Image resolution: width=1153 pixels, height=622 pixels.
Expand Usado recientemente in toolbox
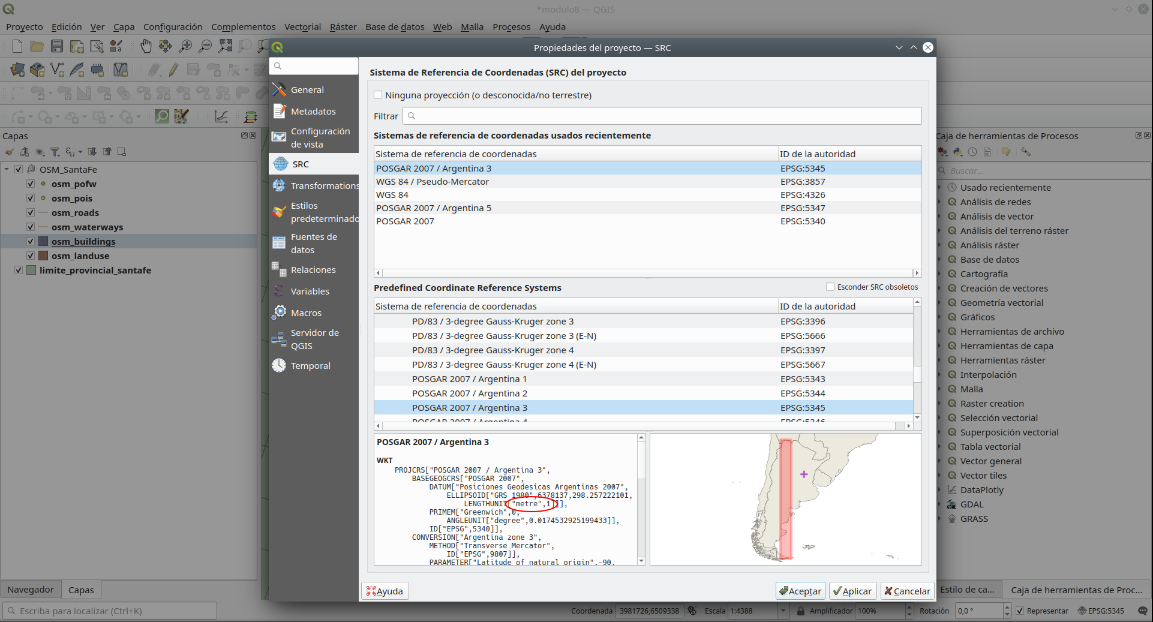[939, 187]
